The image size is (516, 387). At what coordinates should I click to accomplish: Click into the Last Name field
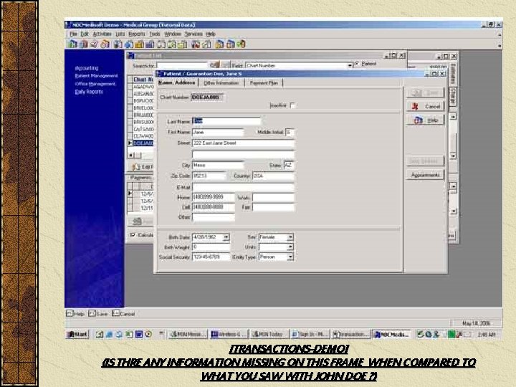tap(226, 121)
